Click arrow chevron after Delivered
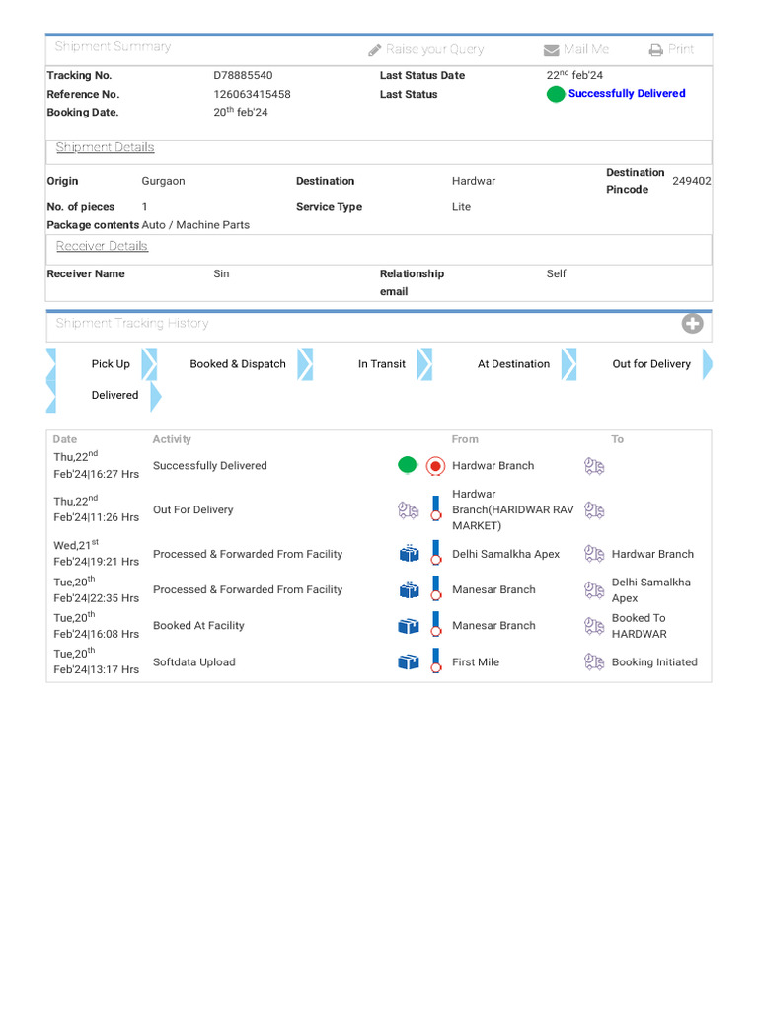This screenshot has width=758, height=1011. pos(155,397)
